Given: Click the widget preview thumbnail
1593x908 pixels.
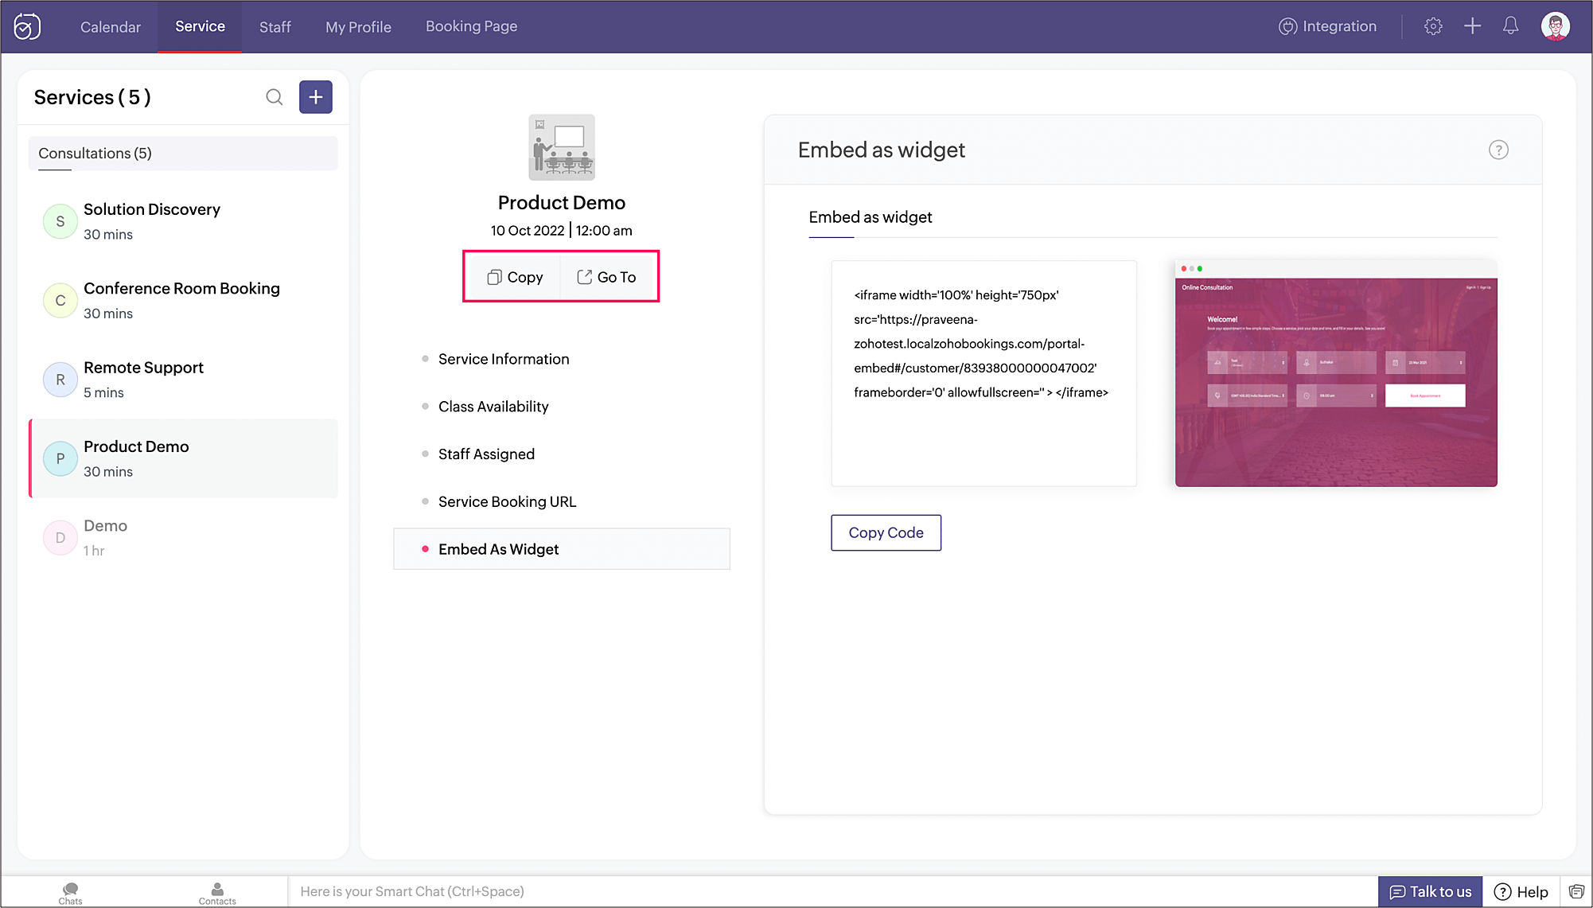Looking at the screenshot, I should (1336, 372).
